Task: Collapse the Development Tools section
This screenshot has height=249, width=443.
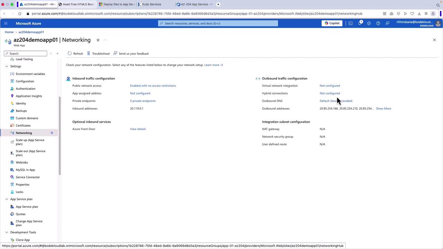Action: pyautogui.click(x=7, y=232)
